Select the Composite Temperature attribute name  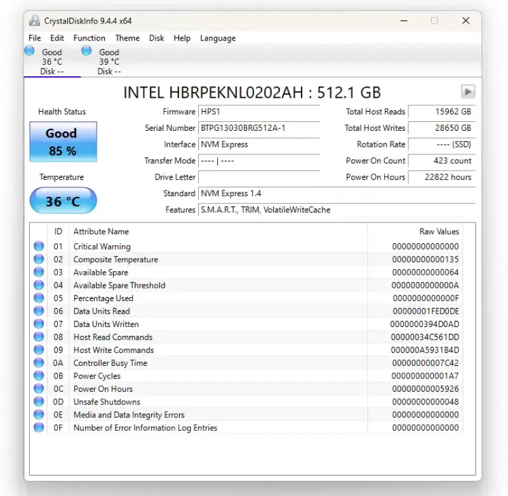[x=116, y=260]
